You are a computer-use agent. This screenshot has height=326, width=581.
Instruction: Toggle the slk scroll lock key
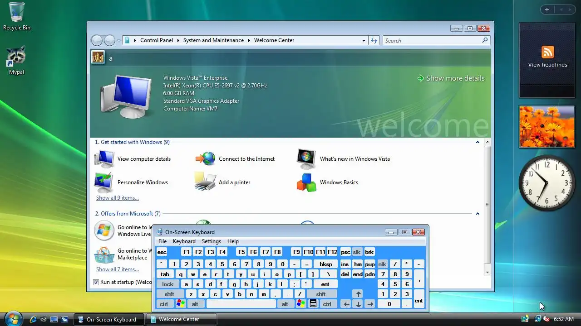pos(357,252)
